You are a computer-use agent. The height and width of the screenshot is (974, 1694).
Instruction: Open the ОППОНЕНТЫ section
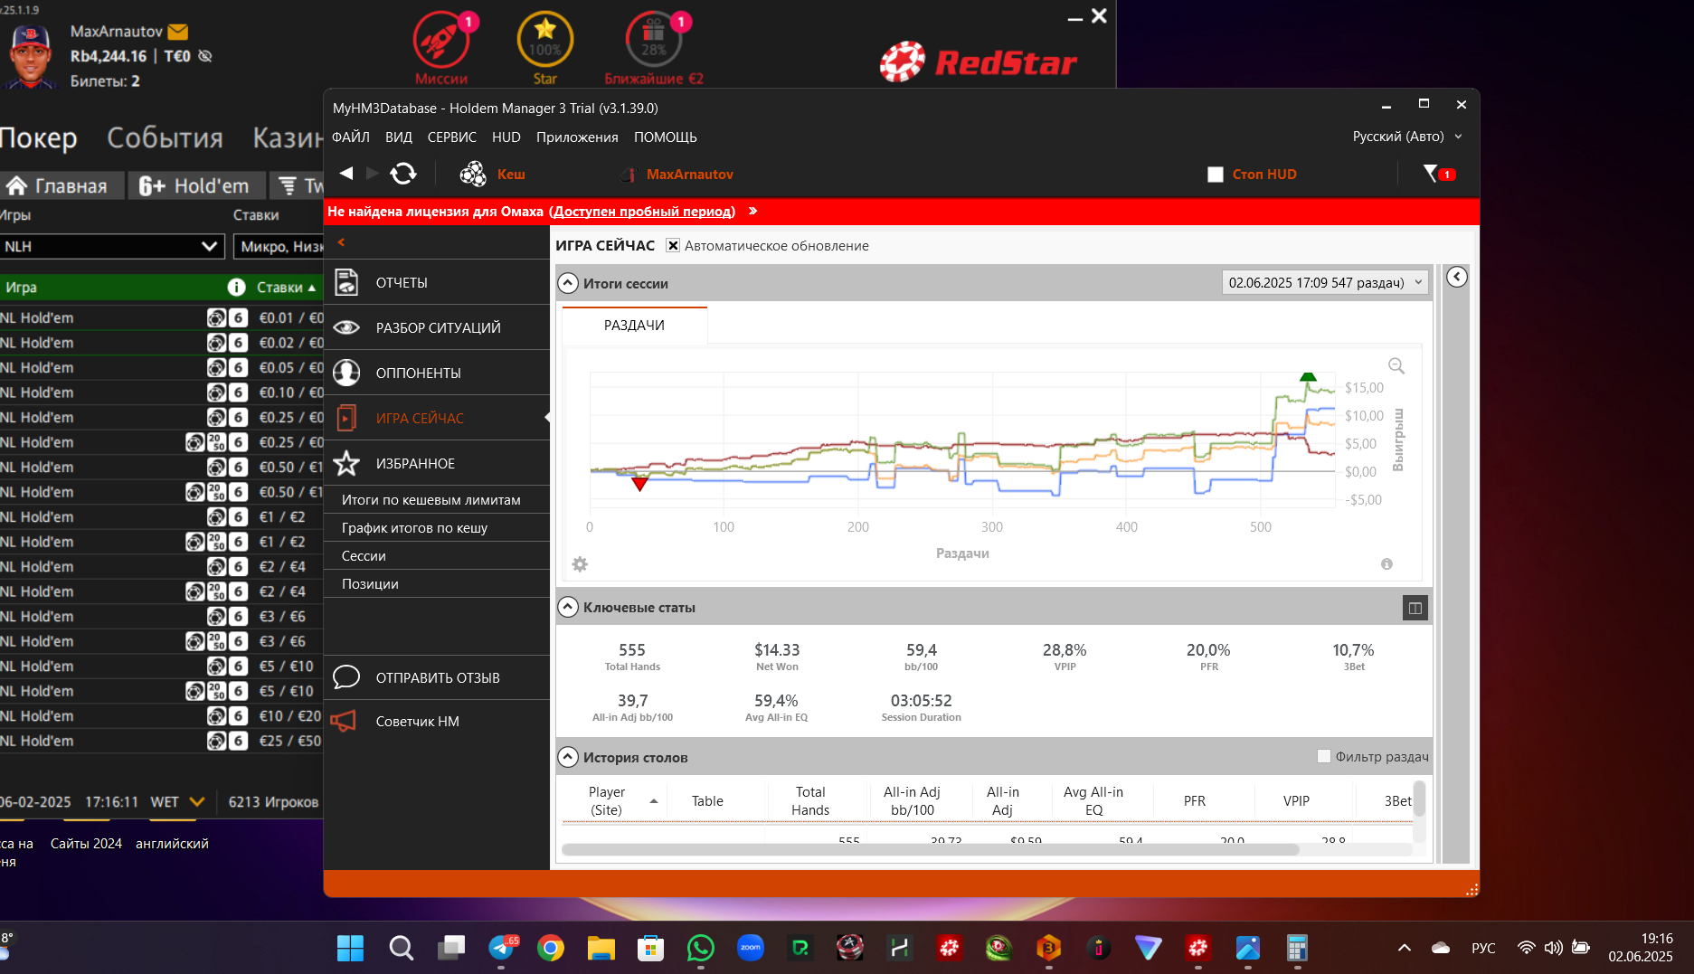point(437,373)
